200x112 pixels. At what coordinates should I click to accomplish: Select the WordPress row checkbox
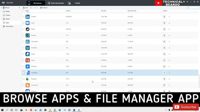23,48
